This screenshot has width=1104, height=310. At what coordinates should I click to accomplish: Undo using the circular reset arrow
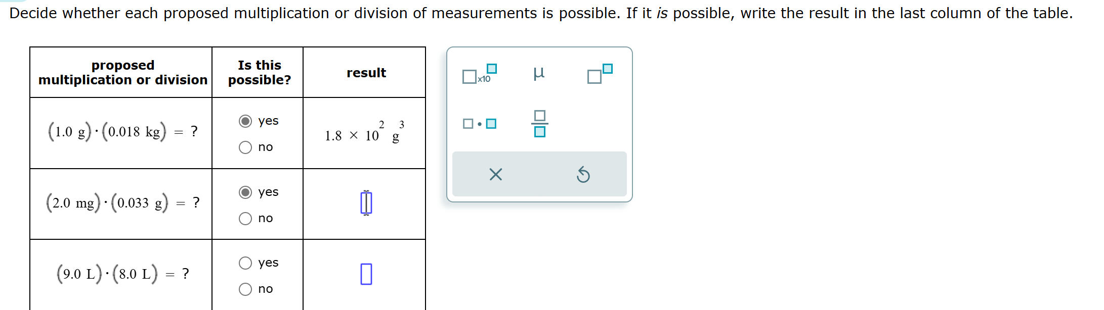582,174
